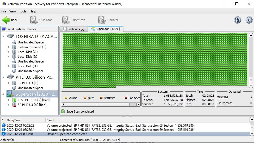254x143 pixels.
Task: Open the settings gear icon
Action: coord(249,20)
